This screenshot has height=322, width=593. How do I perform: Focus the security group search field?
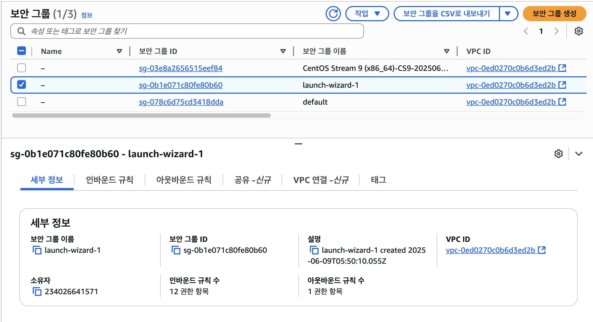(x=191, y=31)
